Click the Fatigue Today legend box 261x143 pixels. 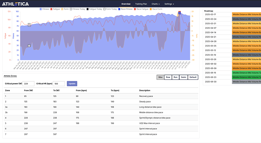click(x=87, y=9)
